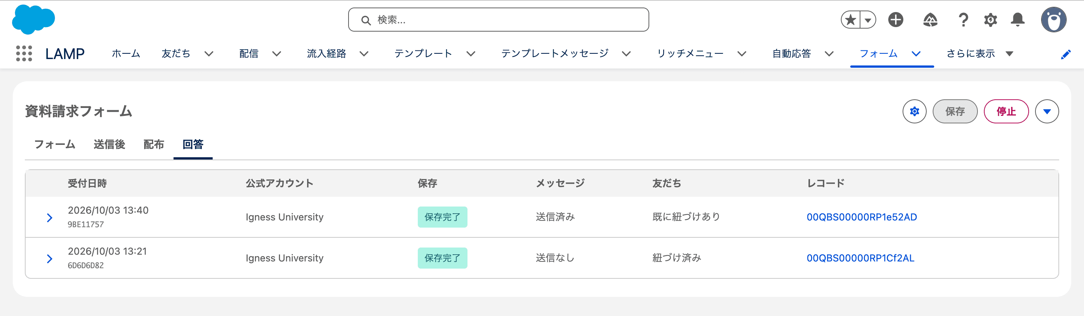The height and width of the screenshot is (316, 1084).
Task: Expand the テンプレートメッセージ chevron menu
Action: (x=626, y=54)
